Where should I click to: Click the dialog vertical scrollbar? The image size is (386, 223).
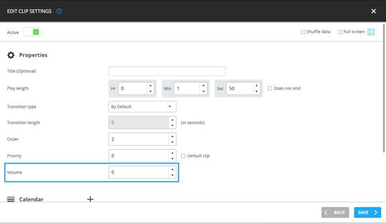tap(384, 88)
